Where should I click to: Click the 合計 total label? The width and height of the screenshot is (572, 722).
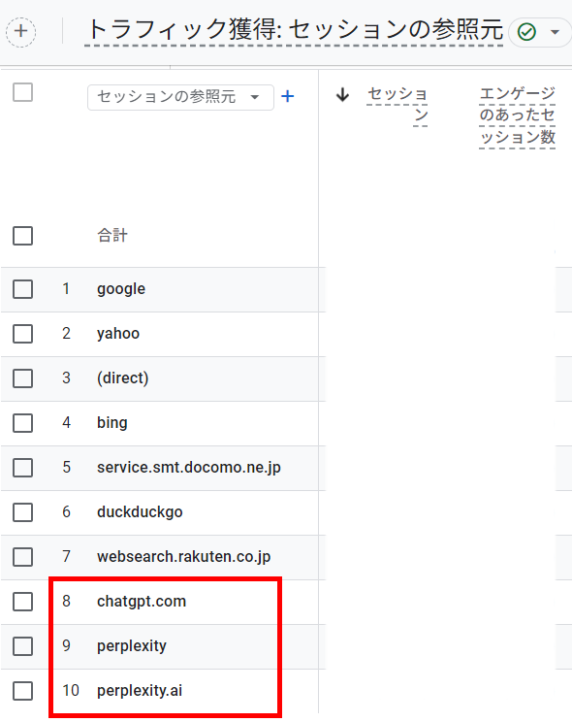click(112, 235)
